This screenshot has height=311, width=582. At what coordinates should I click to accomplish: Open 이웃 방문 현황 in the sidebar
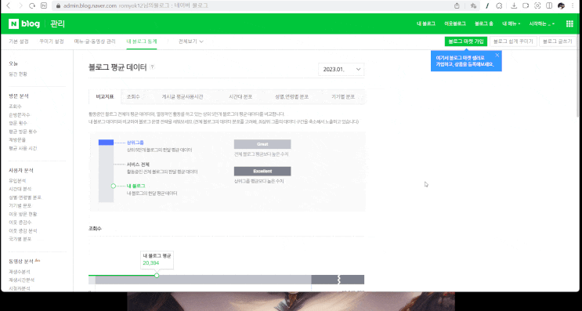(x=23, y=214)
